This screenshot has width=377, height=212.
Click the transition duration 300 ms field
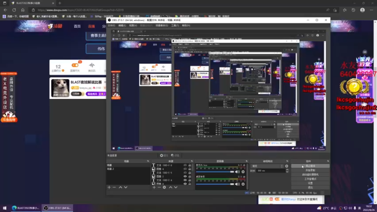tap(270, 171)
